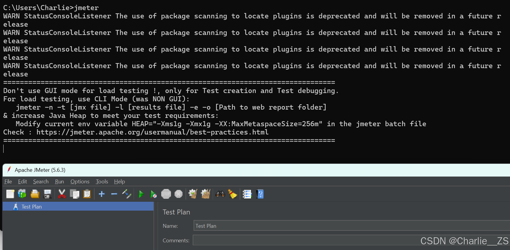This screenshot has height=250, width=510.
Task: Click the 'C:\Users\Charlie>jmeter' command line
Action: coord(51,8)
